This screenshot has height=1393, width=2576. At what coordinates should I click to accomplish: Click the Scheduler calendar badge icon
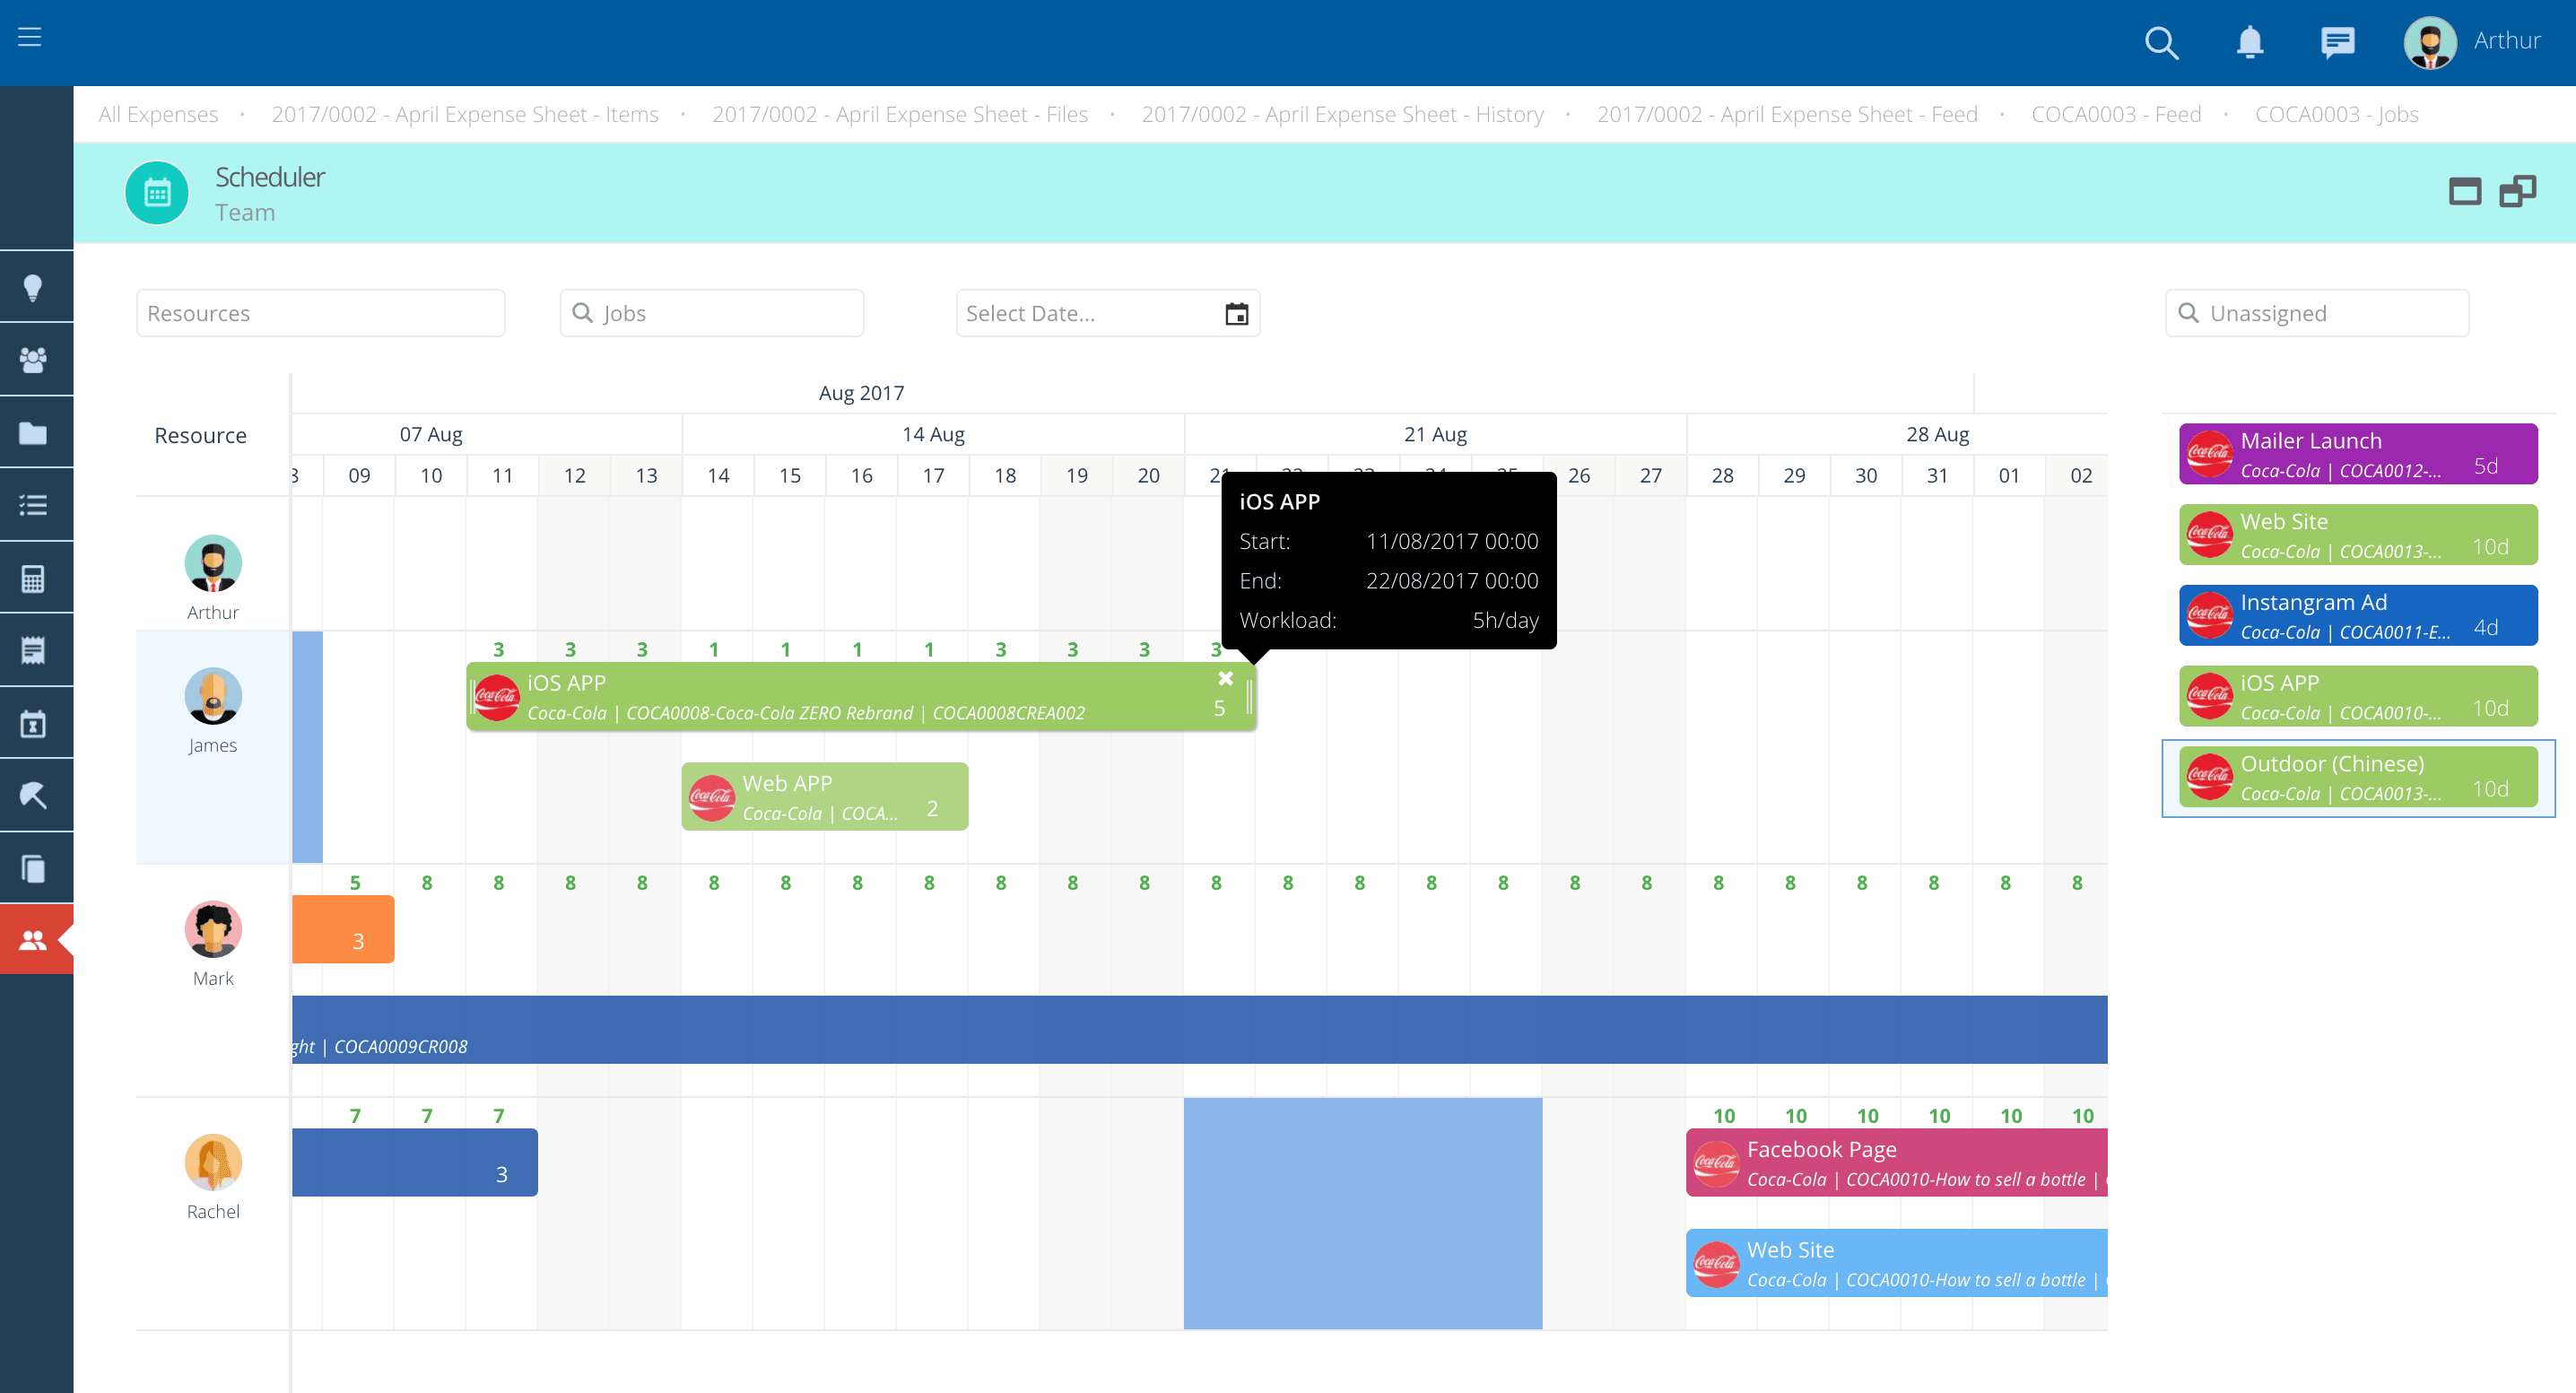(x=157, y=193)
